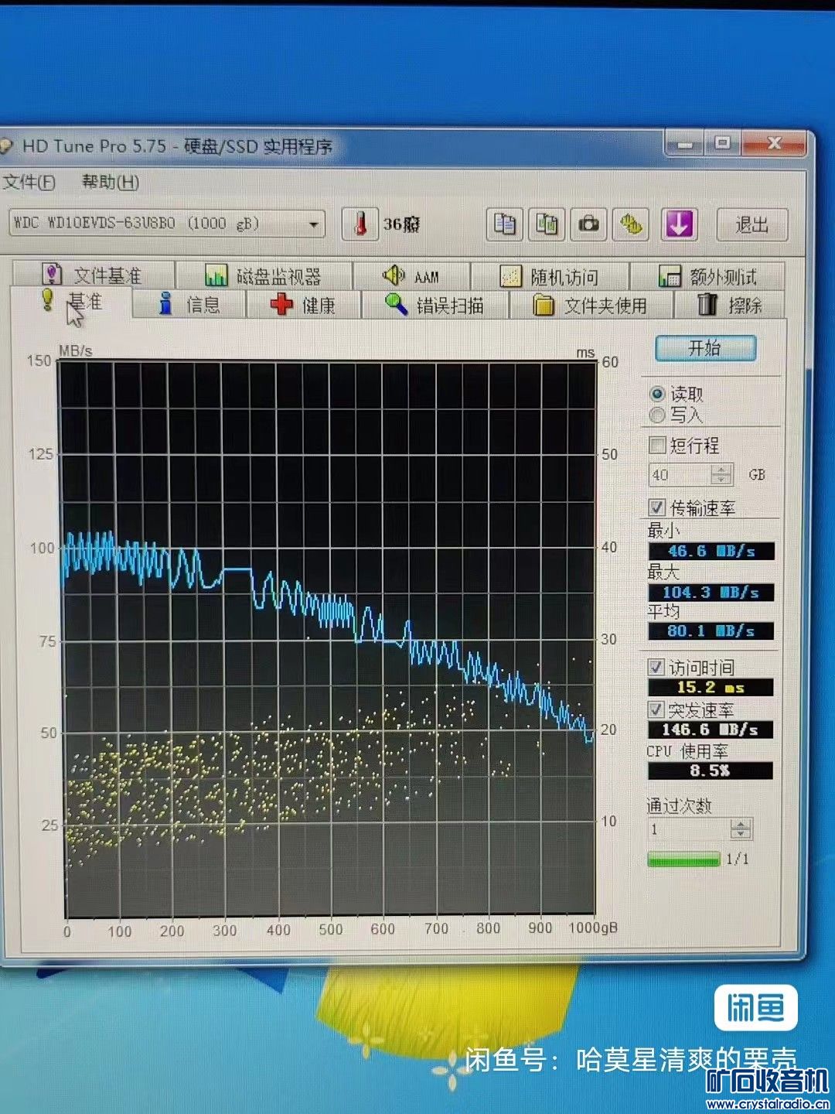Open the 文件(F) menu
This screenshot has width=835, height=1114.
coord(29,183)
